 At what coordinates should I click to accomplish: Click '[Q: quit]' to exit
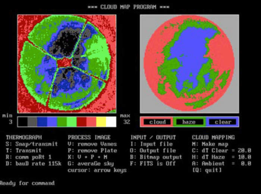coord(207,170)
